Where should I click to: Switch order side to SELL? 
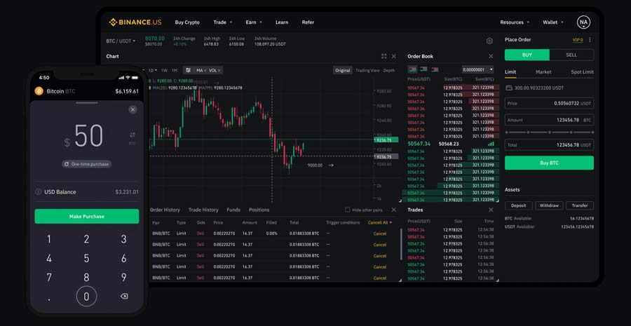tap(571, 55)
